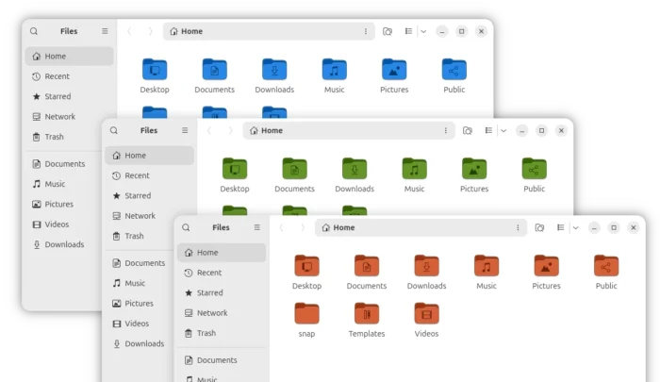Screen dimensions: 660x382
Task: Open the orange Templates folder
Action: pyautogui.click(x=367, y=314)
